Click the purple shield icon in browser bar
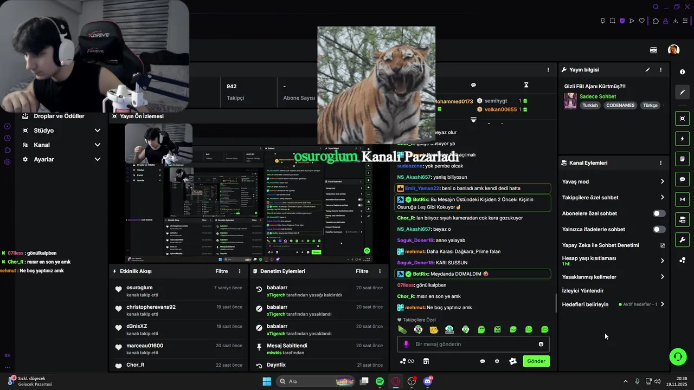Screen dimensions: 694x390 (x=622, y=21)
